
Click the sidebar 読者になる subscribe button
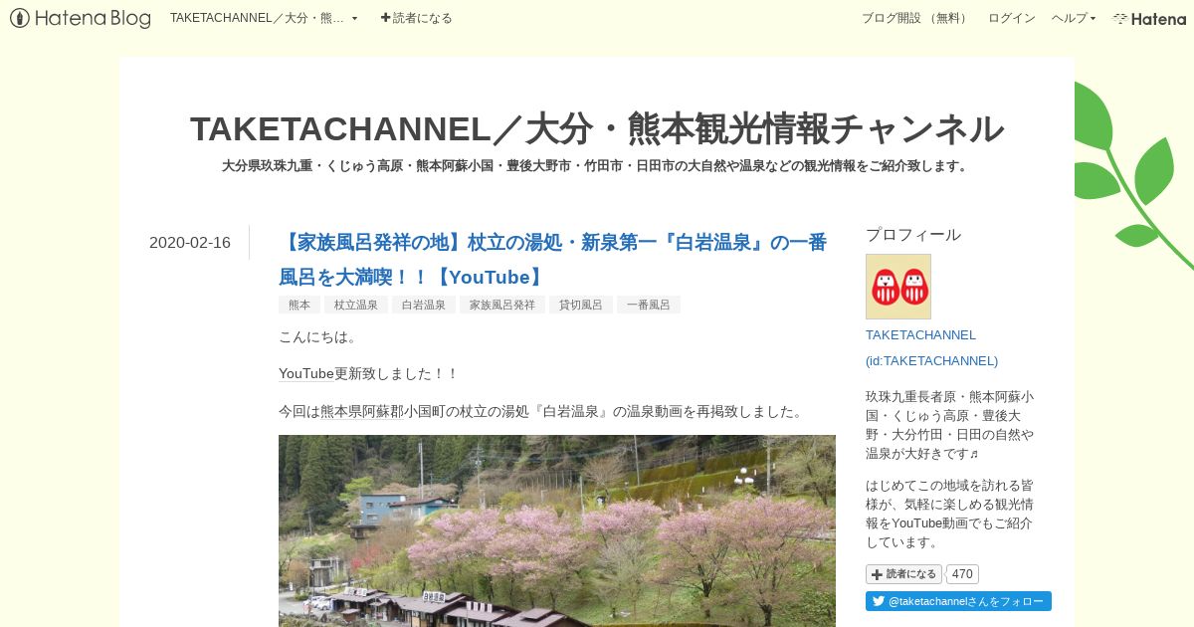[x=903, y=574]
